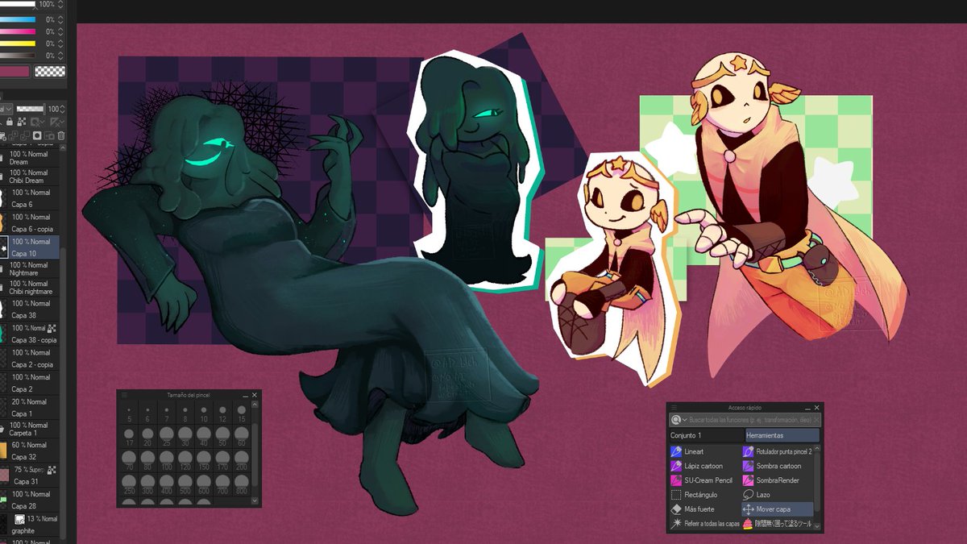The image size is (967, 544).
Task: Open Tamaño del pincel panel menu icon
Action: 123,395
